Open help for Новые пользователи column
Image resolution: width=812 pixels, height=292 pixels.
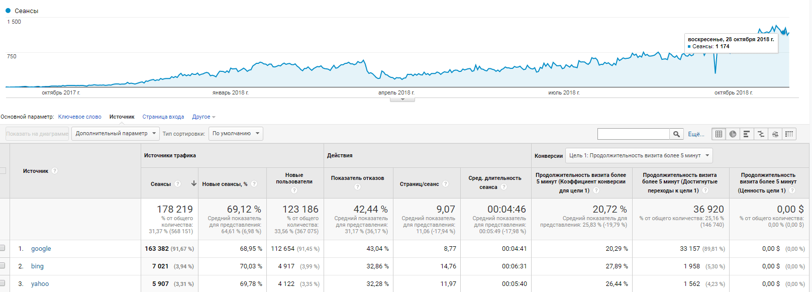[x=294, y=190]
